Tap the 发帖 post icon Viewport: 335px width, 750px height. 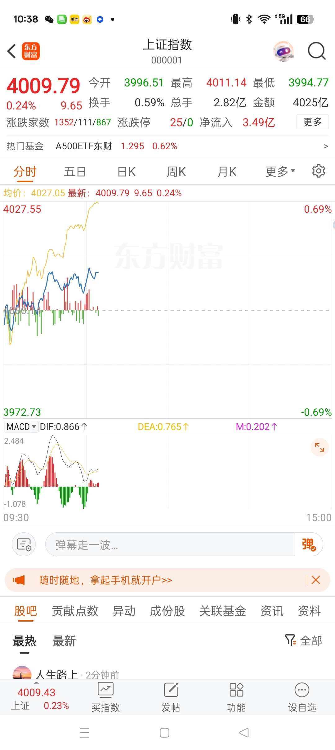(171, 697)
